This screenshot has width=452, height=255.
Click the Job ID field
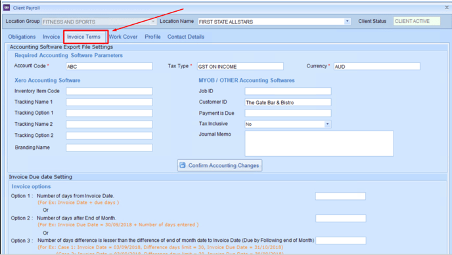288,91
